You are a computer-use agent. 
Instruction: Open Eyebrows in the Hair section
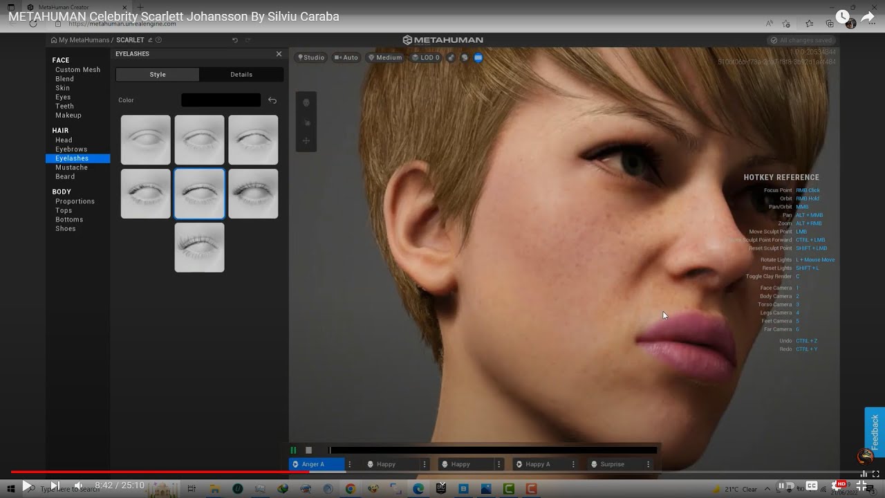click(x=71, y=149)
